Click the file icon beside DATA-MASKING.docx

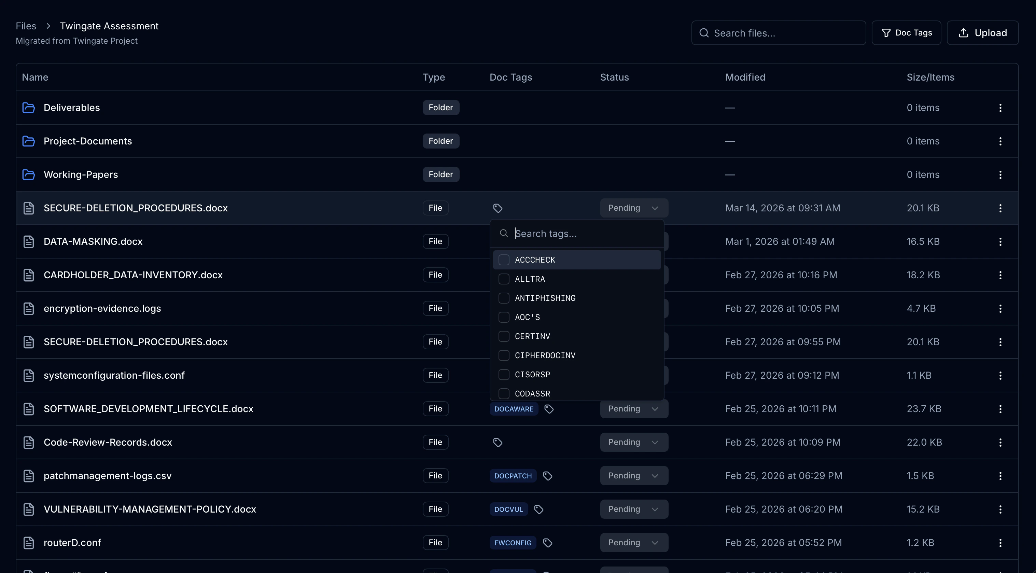[28, 241]
